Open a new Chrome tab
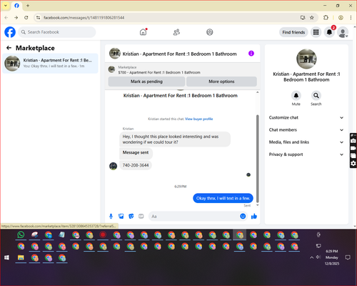Viewport: 357px width, 286px height. click(x=28, y=6)
